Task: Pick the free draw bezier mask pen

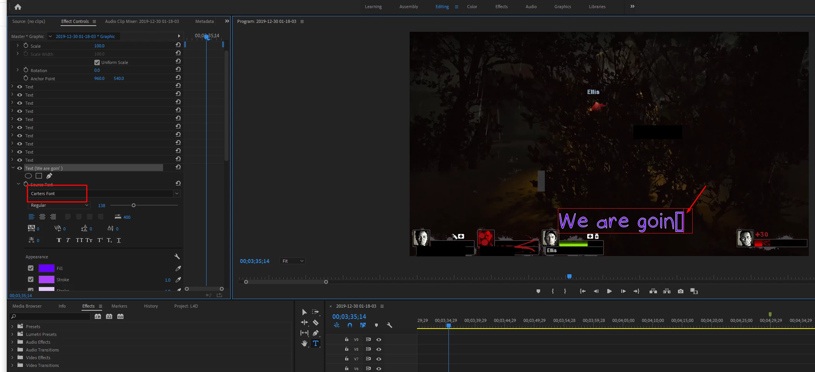Action: pos(49,176)
